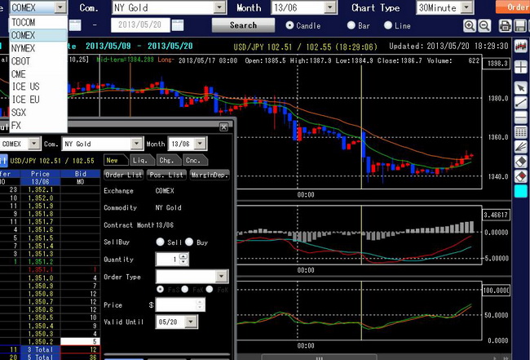Screen dimensions: 530x360
Task: Click the orange Order button
Action: (513, 7)
